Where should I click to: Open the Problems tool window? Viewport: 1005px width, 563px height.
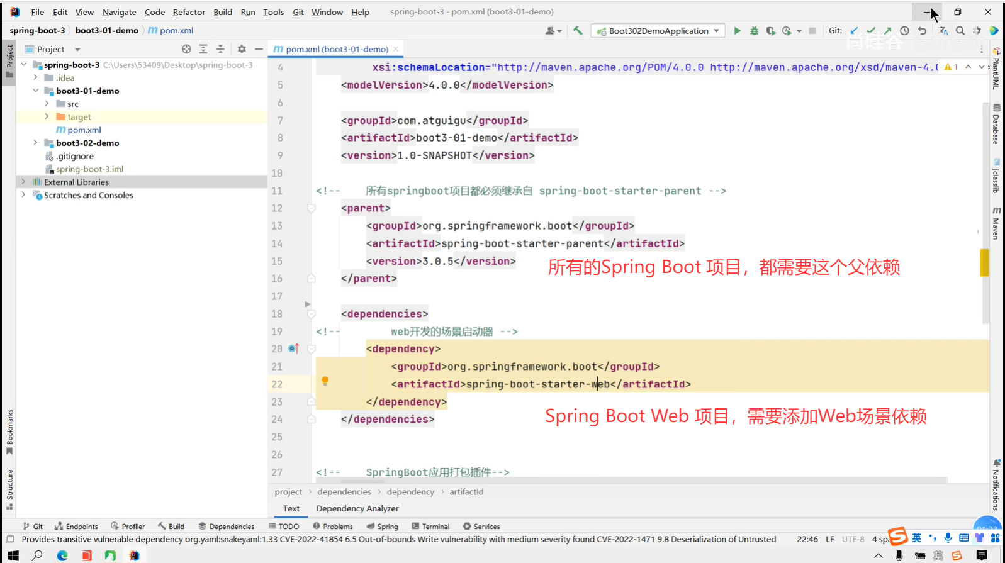(333, 527)
